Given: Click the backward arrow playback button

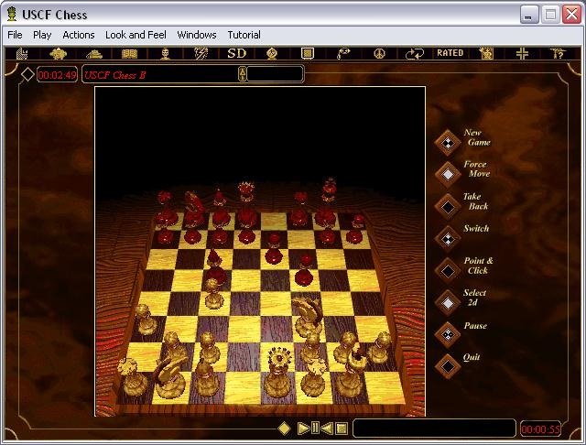Looking at the screenshot, I should (327, 428).
